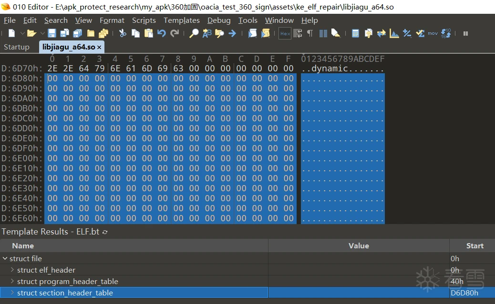Screen dimensions: 495x304
Task: Click the file properties question icon
Action: [x=368, y=33]
